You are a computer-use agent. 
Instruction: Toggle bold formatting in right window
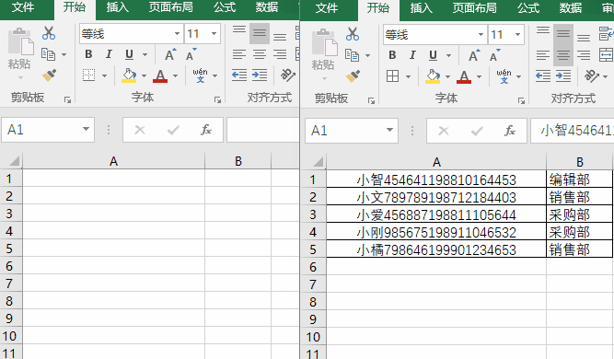392,55
